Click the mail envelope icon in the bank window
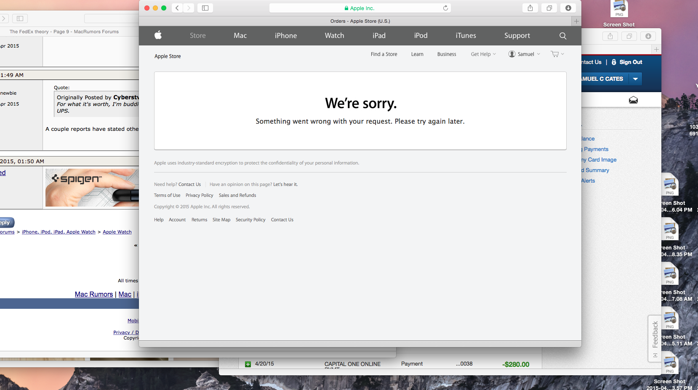 coord(633,100)
